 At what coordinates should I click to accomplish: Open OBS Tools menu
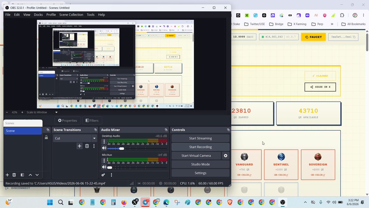coord(91,14)
